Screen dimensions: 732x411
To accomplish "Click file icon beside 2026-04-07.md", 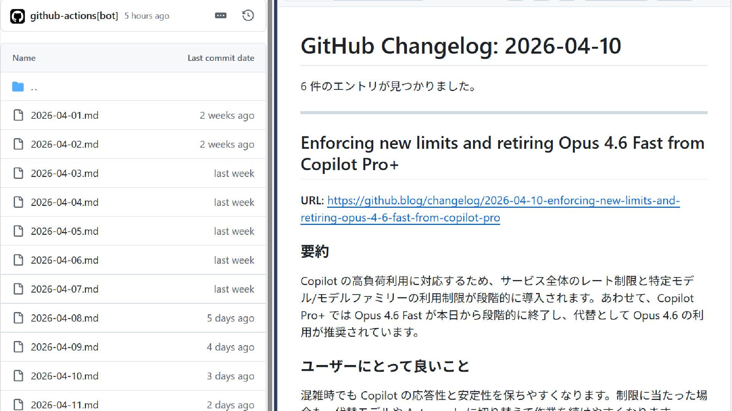I will [x=18, y=289].
